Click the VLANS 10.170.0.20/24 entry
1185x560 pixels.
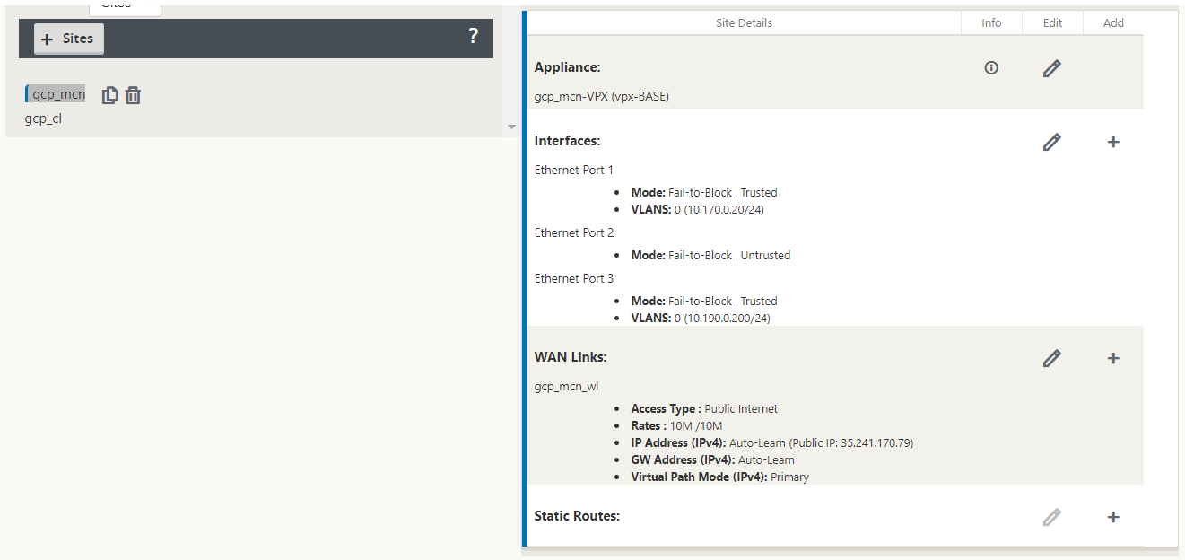(697, 210)
